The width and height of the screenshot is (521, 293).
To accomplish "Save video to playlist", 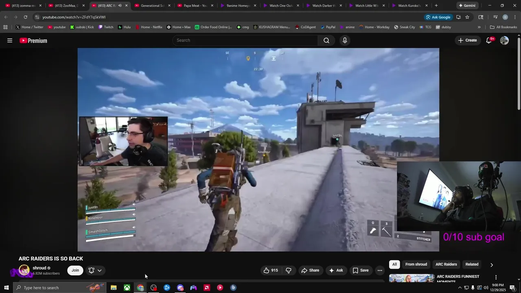I will point(361,270).
